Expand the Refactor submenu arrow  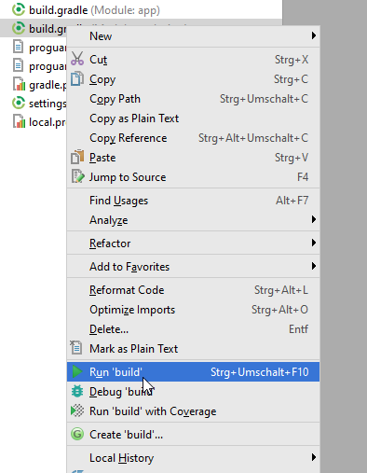[x=314, y=243]
